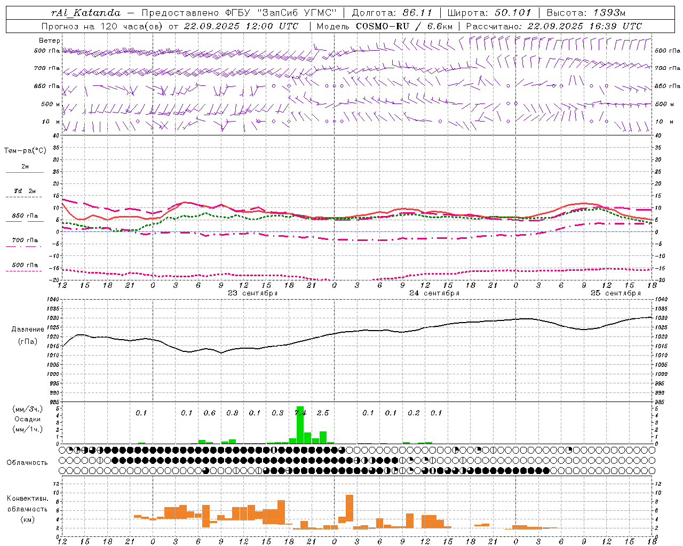Click the 'Высота: 1393м' header value
683x546 pixels.
[586, 13]
